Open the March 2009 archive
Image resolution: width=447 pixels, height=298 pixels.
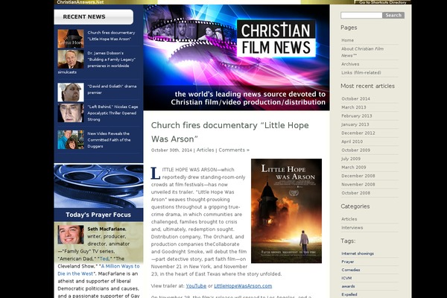tap(353, 167)
